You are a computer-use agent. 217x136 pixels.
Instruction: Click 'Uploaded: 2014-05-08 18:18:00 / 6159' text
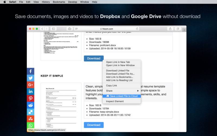click(x=110, y=48)
